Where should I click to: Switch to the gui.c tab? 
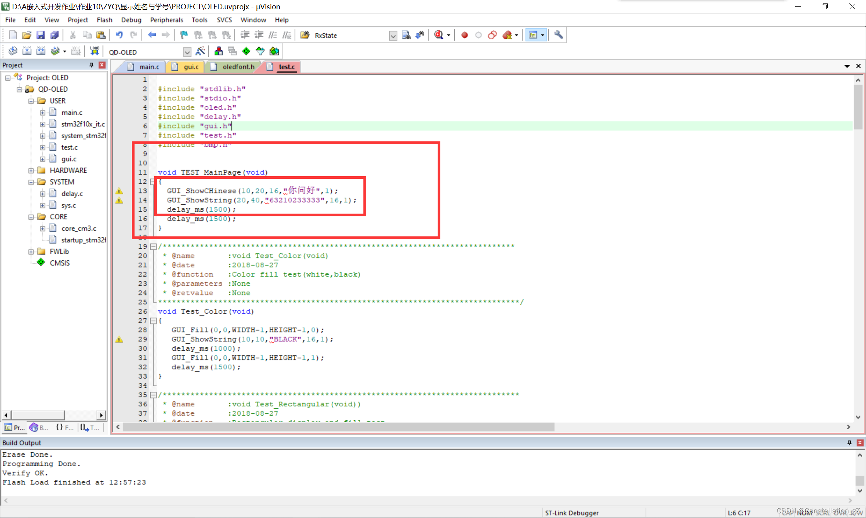point(191,67)
